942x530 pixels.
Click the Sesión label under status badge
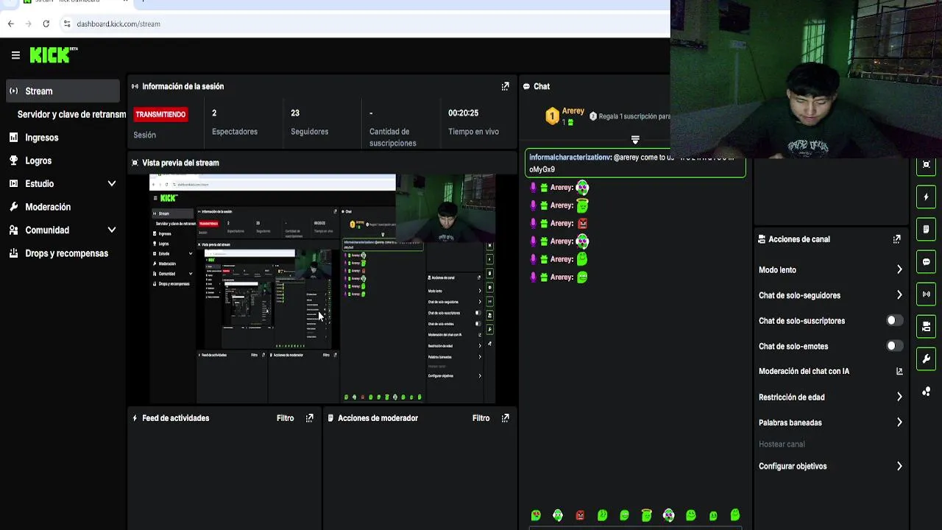pyautogui.click(x=144, y=135)
